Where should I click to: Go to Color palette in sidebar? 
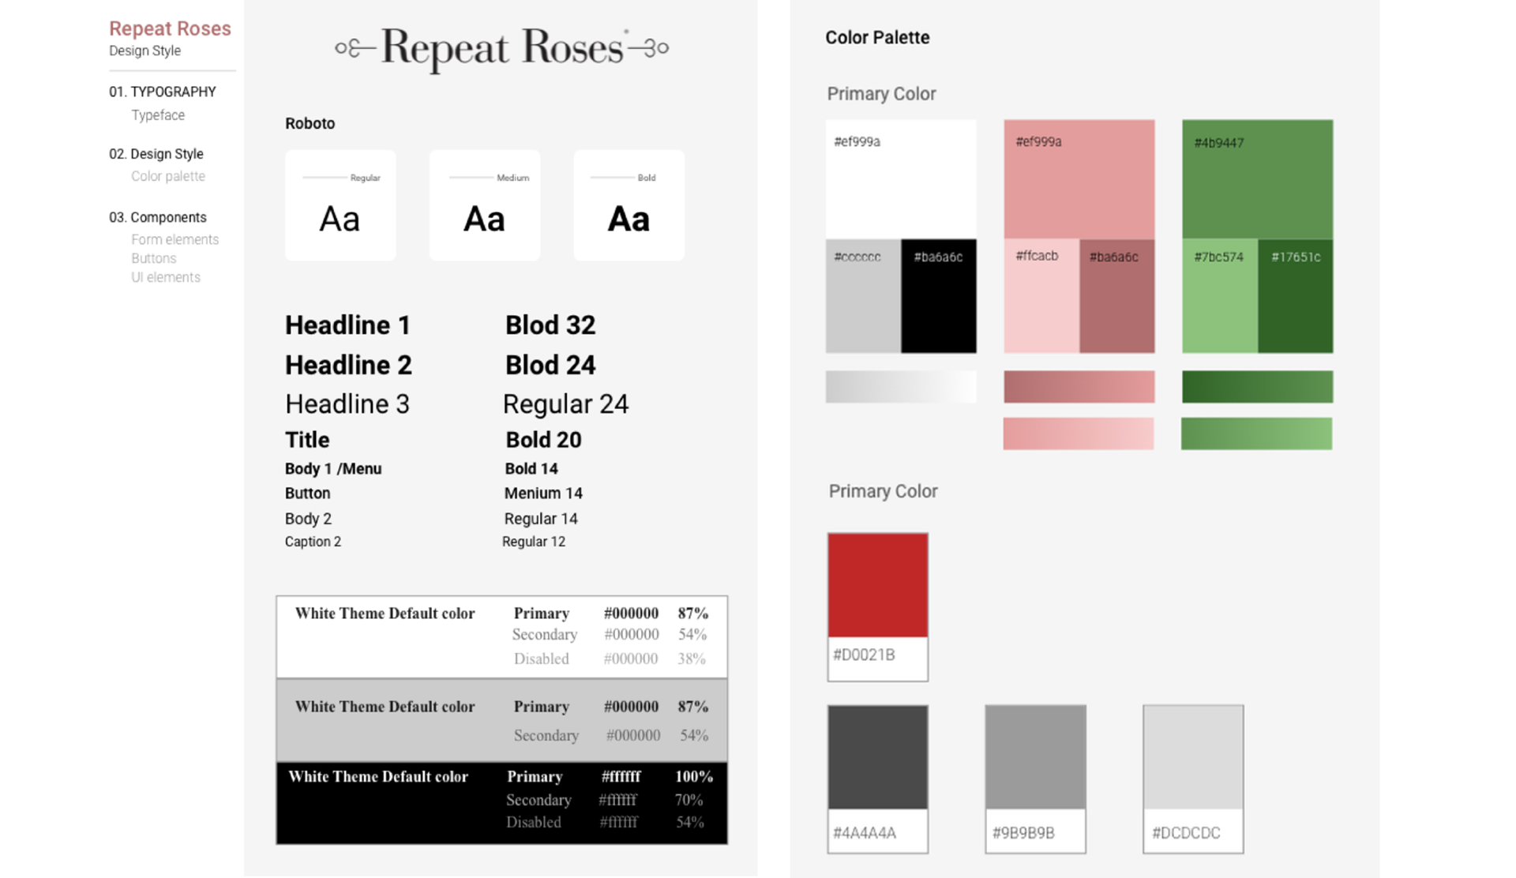pos(168,176)
